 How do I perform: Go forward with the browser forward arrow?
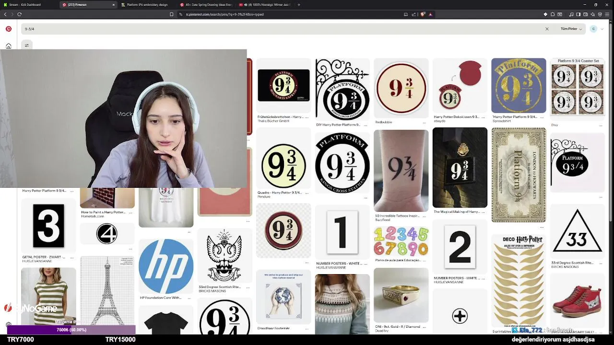click(x=12, y=14)
